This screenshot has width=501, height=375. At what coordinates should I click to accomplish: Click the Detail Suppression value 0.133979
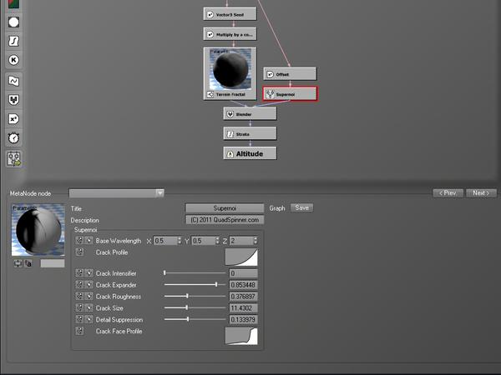244,319
